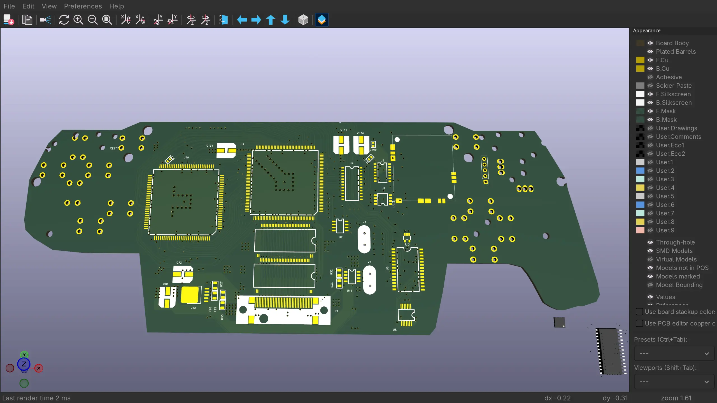Click the zoom out magnifier icon
This screenshot has height=403, width=717.
pos(93,20)
